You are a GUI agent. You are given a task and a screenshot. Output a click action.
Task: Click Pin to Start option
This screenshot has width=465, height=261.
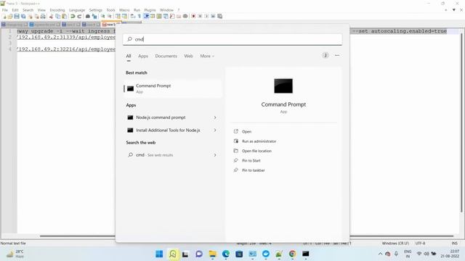pos(251,161)
